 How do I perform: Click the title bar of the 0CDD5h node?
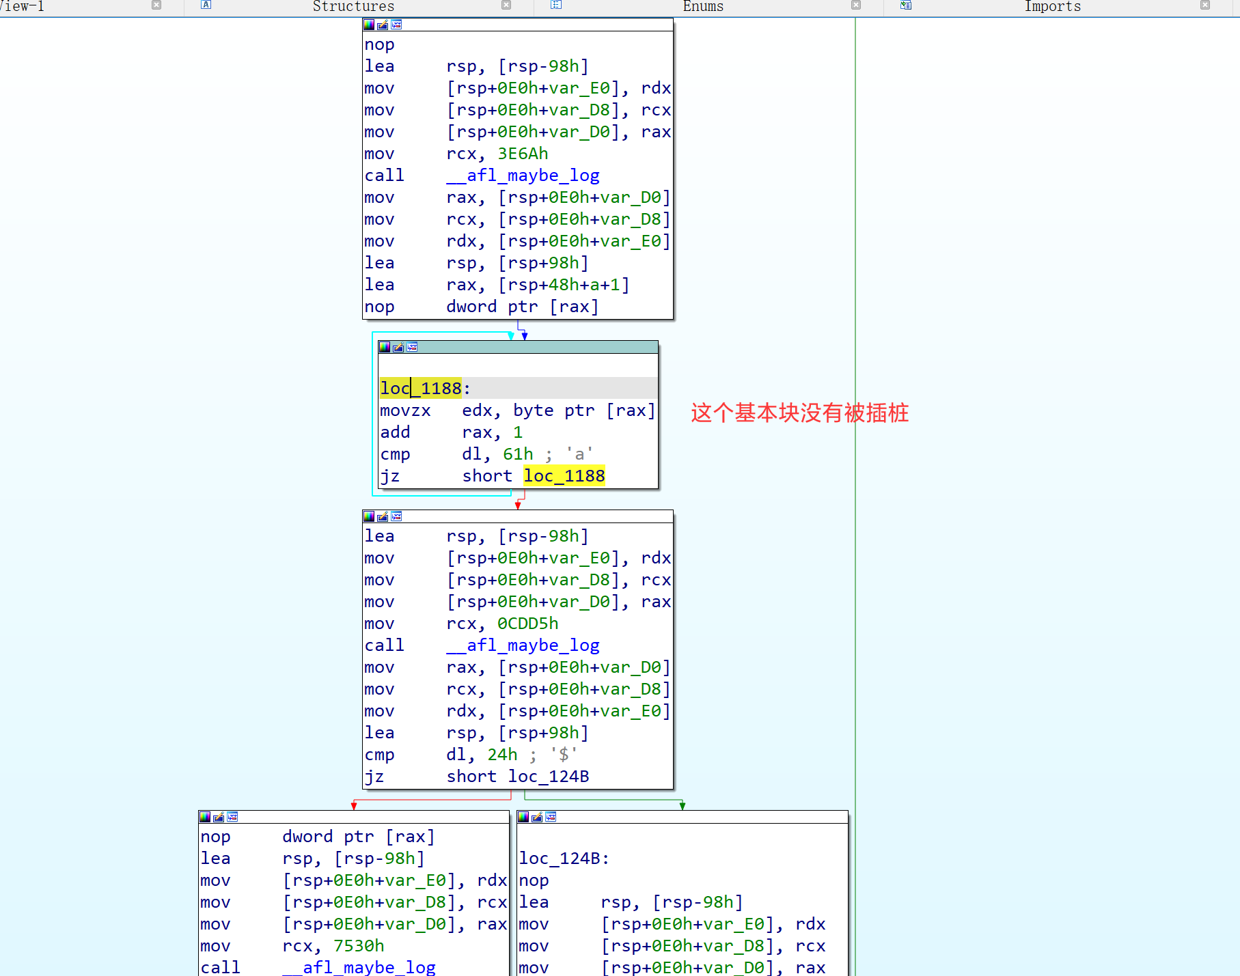[518, 516]
